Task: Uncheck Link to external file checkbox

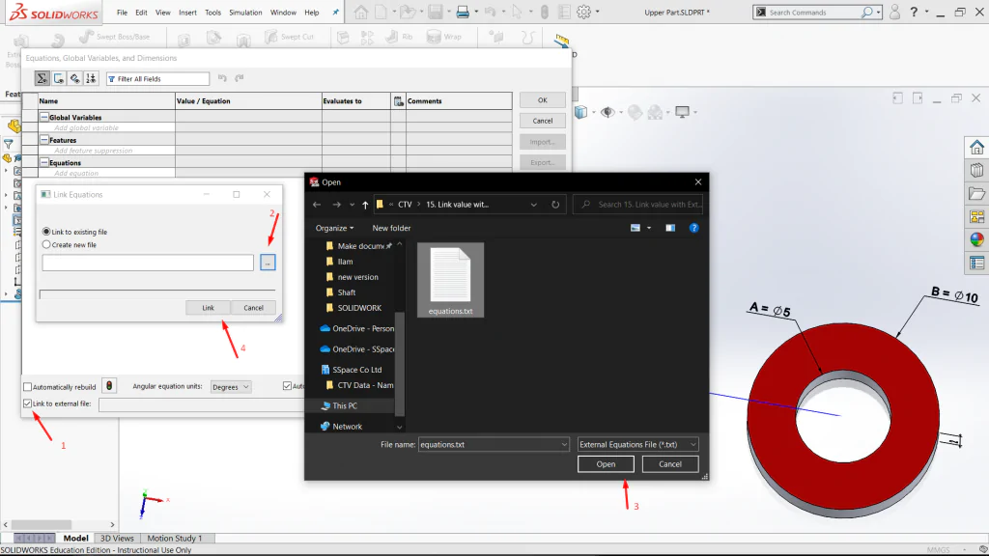Action: pos(28,403)
